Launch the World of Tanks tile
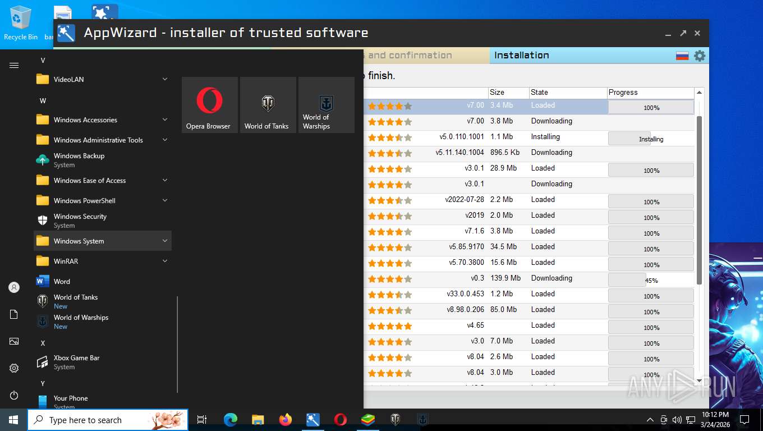 (268, 105)
